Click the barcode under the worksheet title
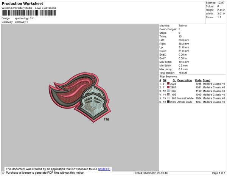This screenshot has width=227, height=176. (x=29, y=13)
